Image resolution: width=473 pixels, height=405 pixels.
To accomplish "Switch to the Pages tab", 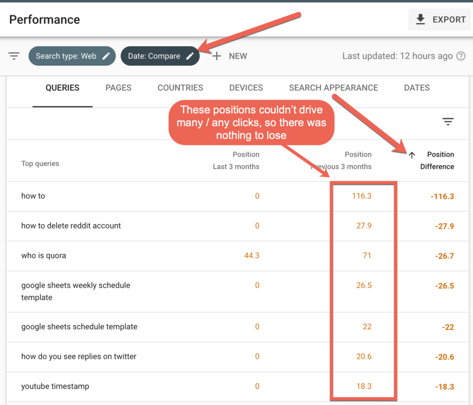I will (118, 88).
